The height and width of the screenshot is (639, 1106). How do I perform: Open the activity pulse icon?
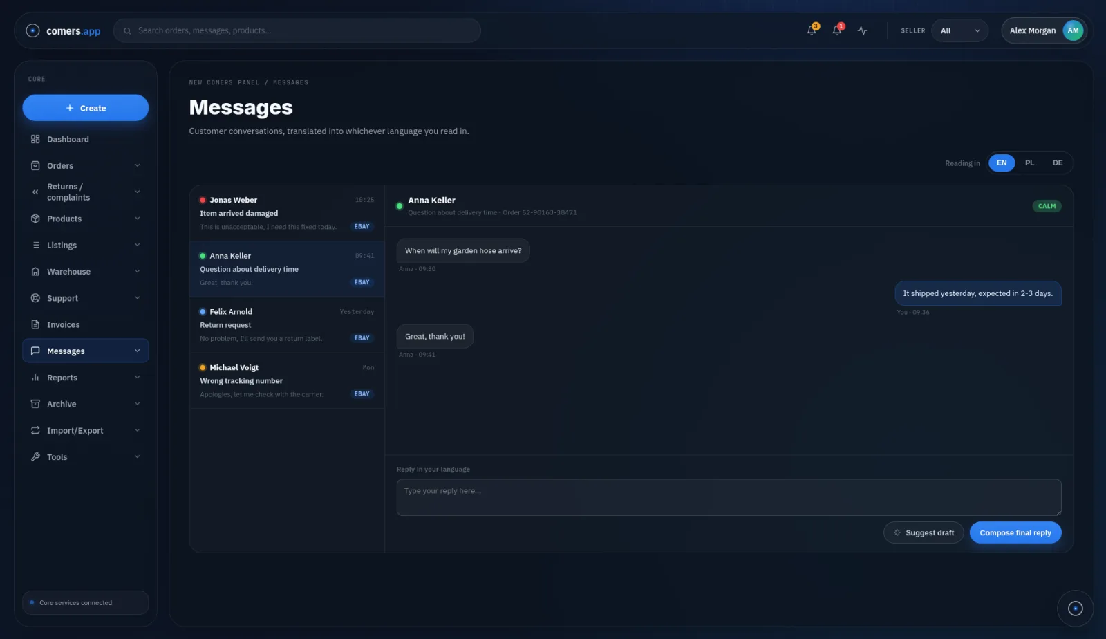[862, 30]
